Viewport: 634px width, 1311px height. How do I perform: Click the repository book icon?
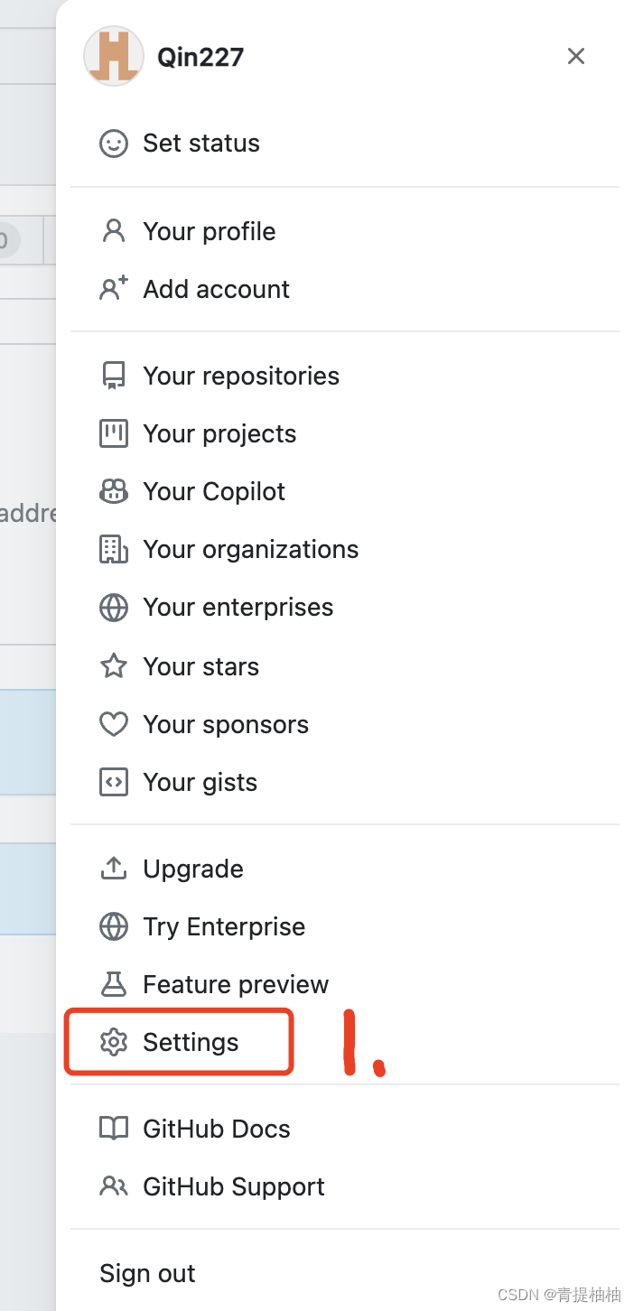coord(114,376)
